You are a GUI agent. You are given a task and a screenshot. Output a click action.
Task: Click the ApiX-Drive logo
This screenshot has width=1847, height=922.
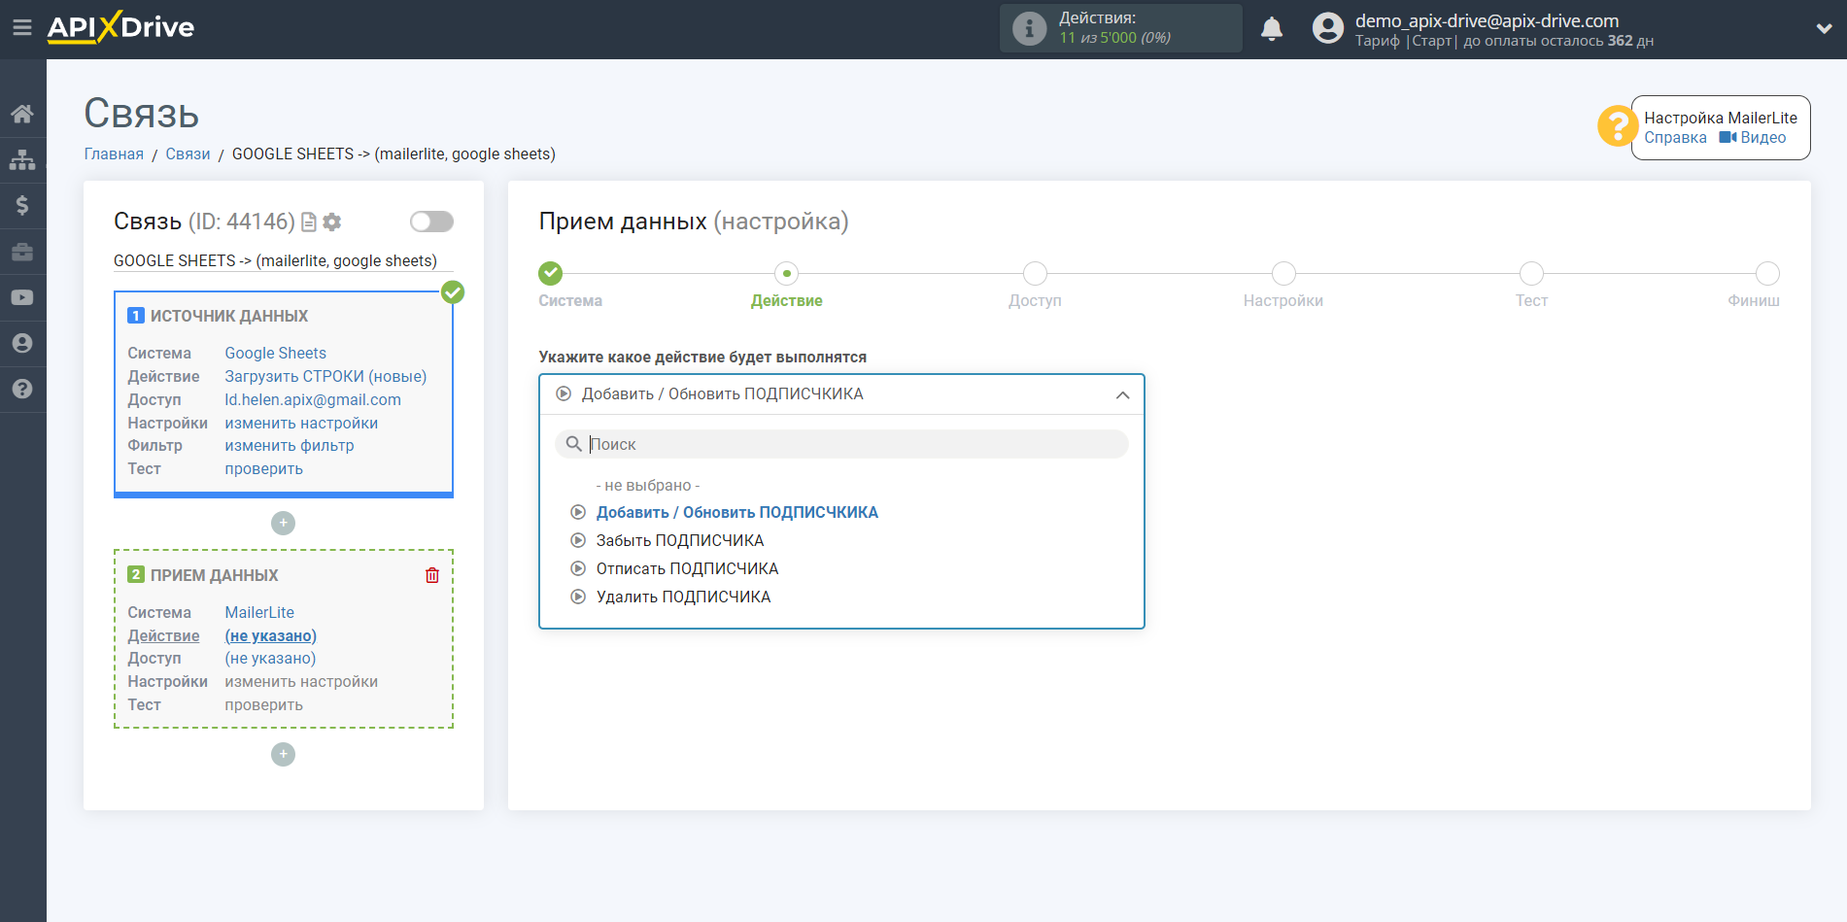point(120,27)
